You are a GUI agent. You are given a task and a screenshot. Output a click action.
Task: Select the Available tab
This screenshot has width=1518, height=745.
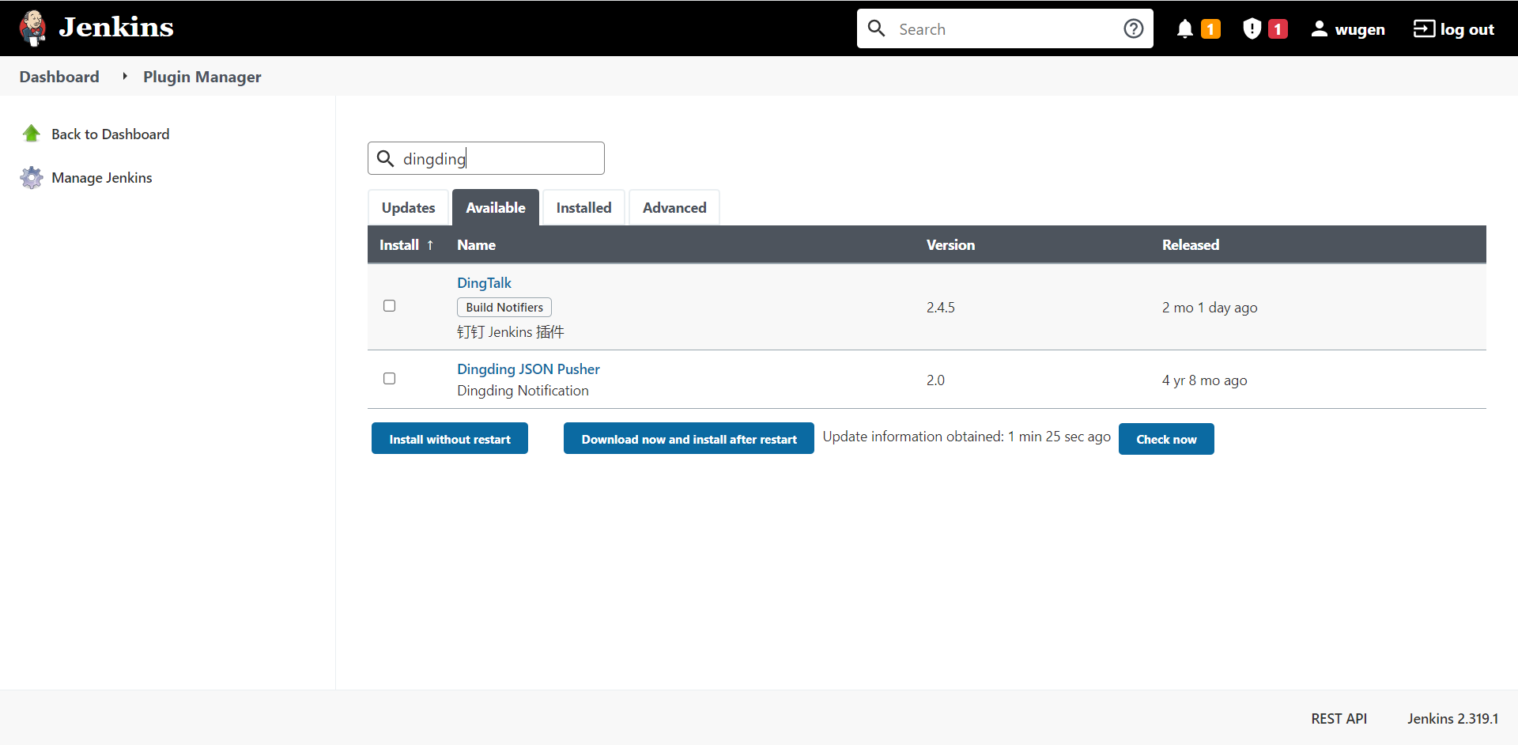[x=496, y=207]
